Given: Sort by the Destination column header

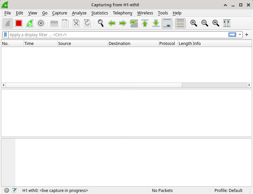Looking at the screenshot, I should (x=133, y=43).
